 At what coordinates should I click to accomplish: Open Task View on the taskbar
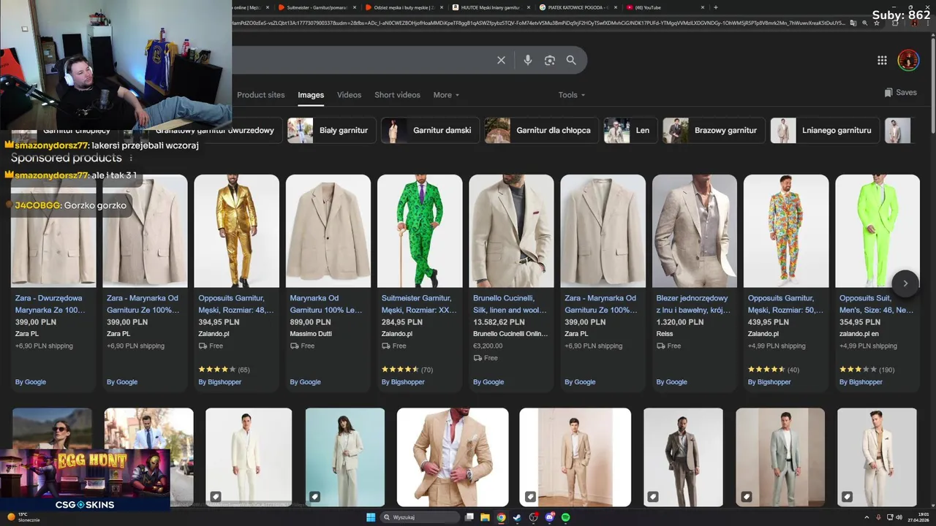tap(469, 517)
